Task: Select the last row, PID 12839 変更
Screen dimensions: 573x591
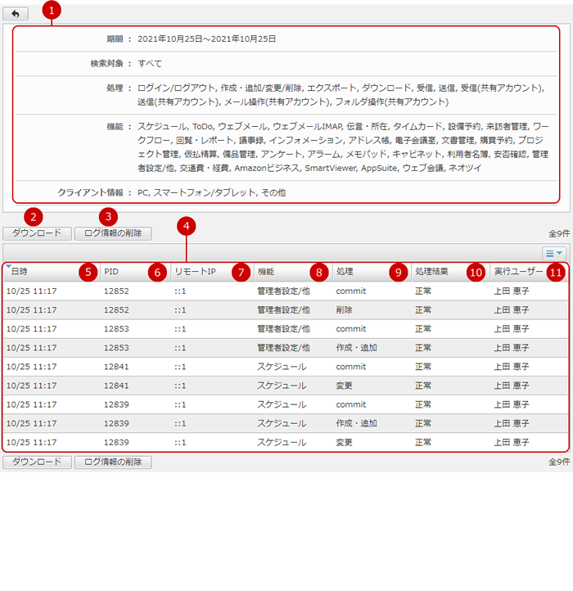Action: [x=285, y=442]
